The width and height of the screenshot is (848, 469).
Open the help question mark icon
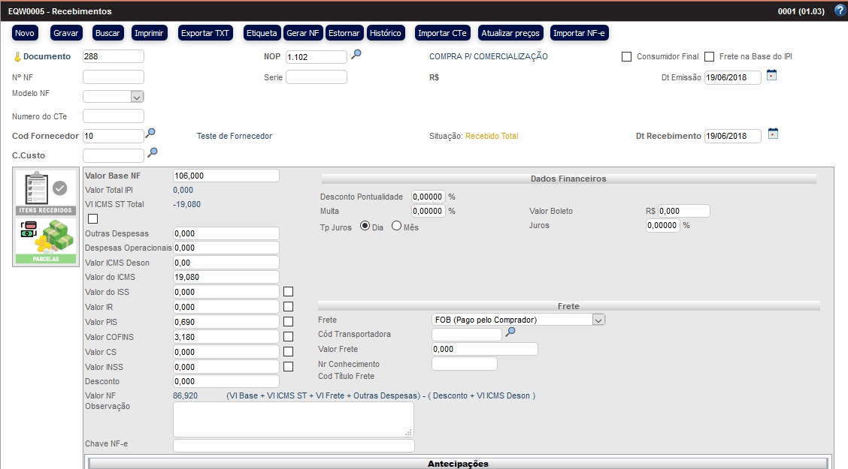click(x=840, y=11)
